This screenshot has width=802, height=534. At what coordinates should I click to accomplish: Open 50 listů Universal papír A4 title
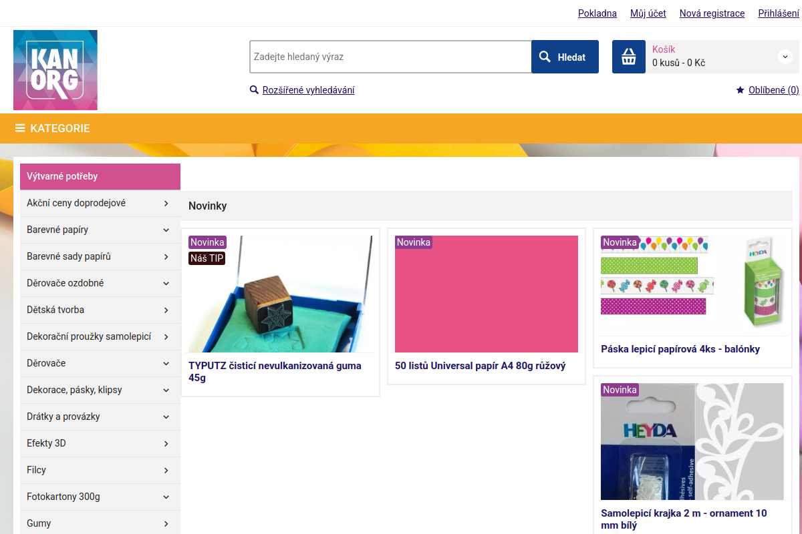click(x=481, y=366)
